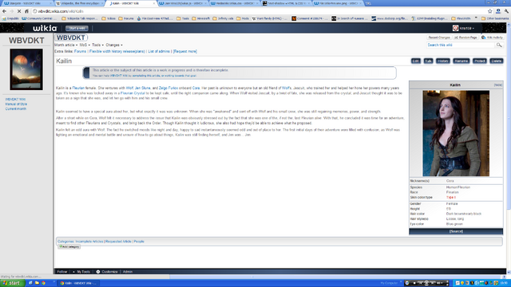Expand the MoS dropdown menu

coord(85,45)
